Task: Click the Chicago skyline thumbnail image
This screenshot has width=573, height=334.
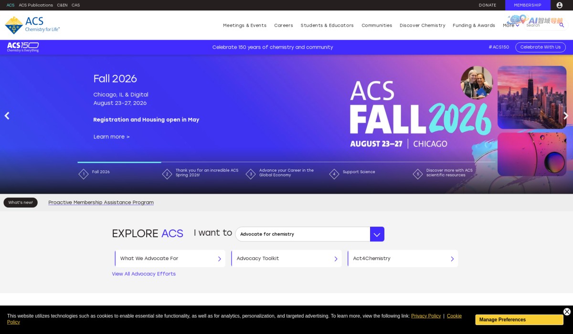Action: coord(531,97)
